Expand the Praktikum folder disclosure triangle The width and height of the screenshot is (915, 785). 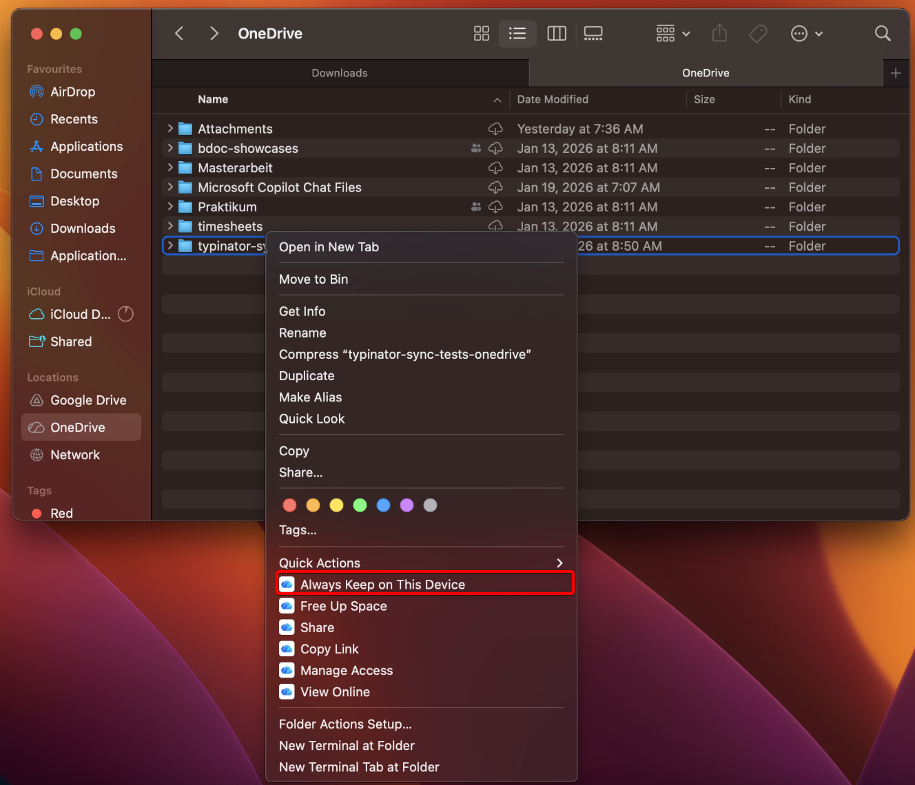point(170,207)
